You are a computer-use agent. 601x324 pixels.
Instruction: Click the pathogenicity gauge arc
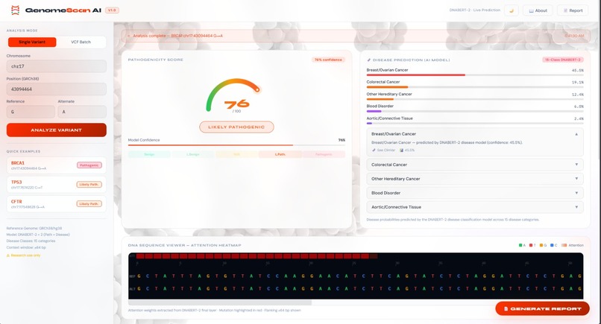click(233, 94)
